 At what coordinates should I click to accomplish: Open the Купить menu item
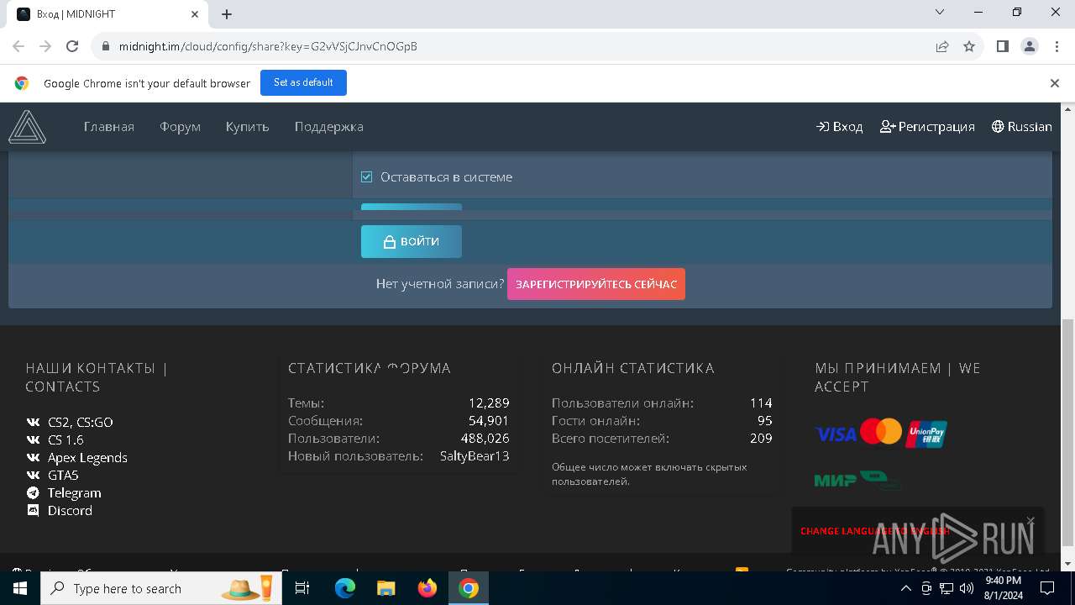click(x=248, y=127)
